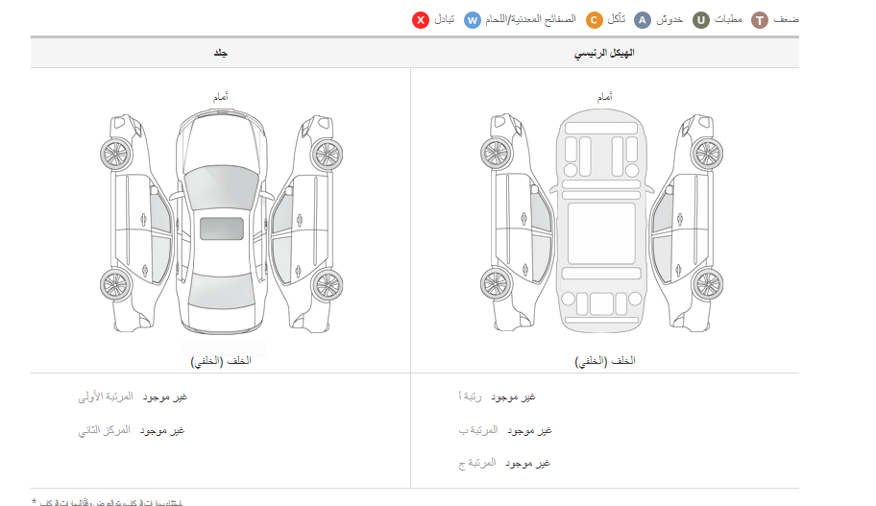
Task: Click the sunroof on the exterior top-view car
Action: (221, 230)
